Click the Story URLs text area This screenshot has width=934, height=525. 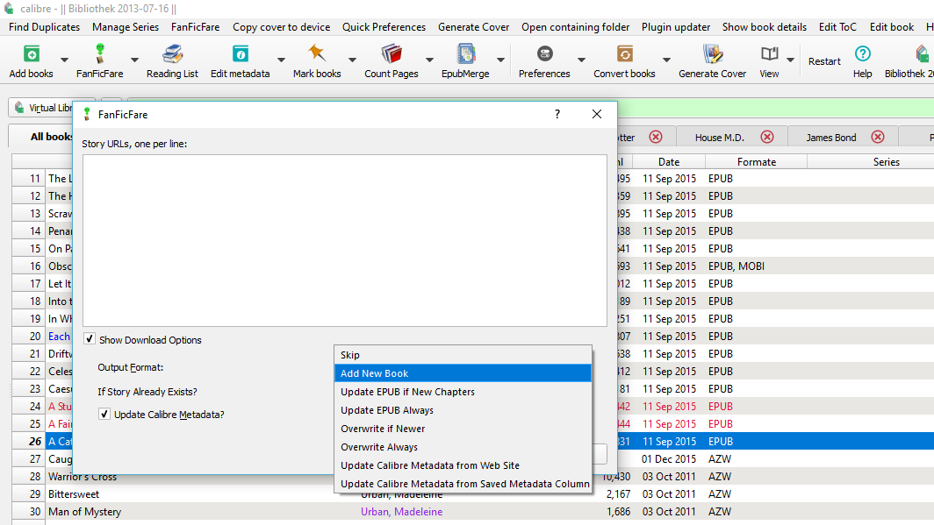[345, 240]
